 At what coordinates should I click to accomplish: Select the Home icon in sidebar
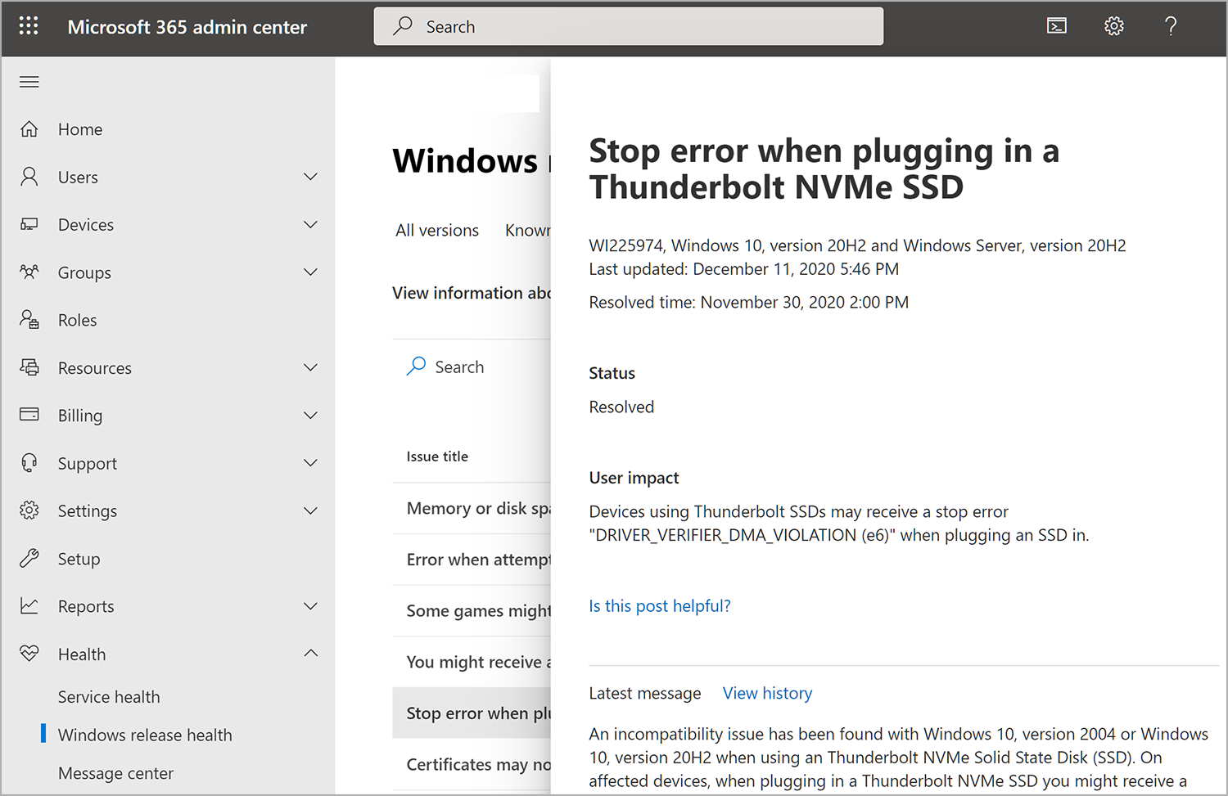[29, 128]
